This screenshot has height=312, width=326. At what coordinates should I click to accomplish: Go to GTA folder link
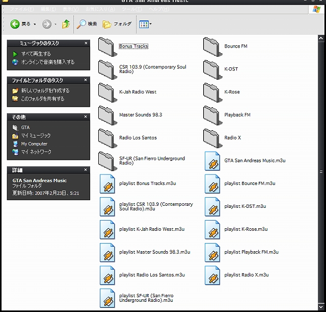click(25, 127)
